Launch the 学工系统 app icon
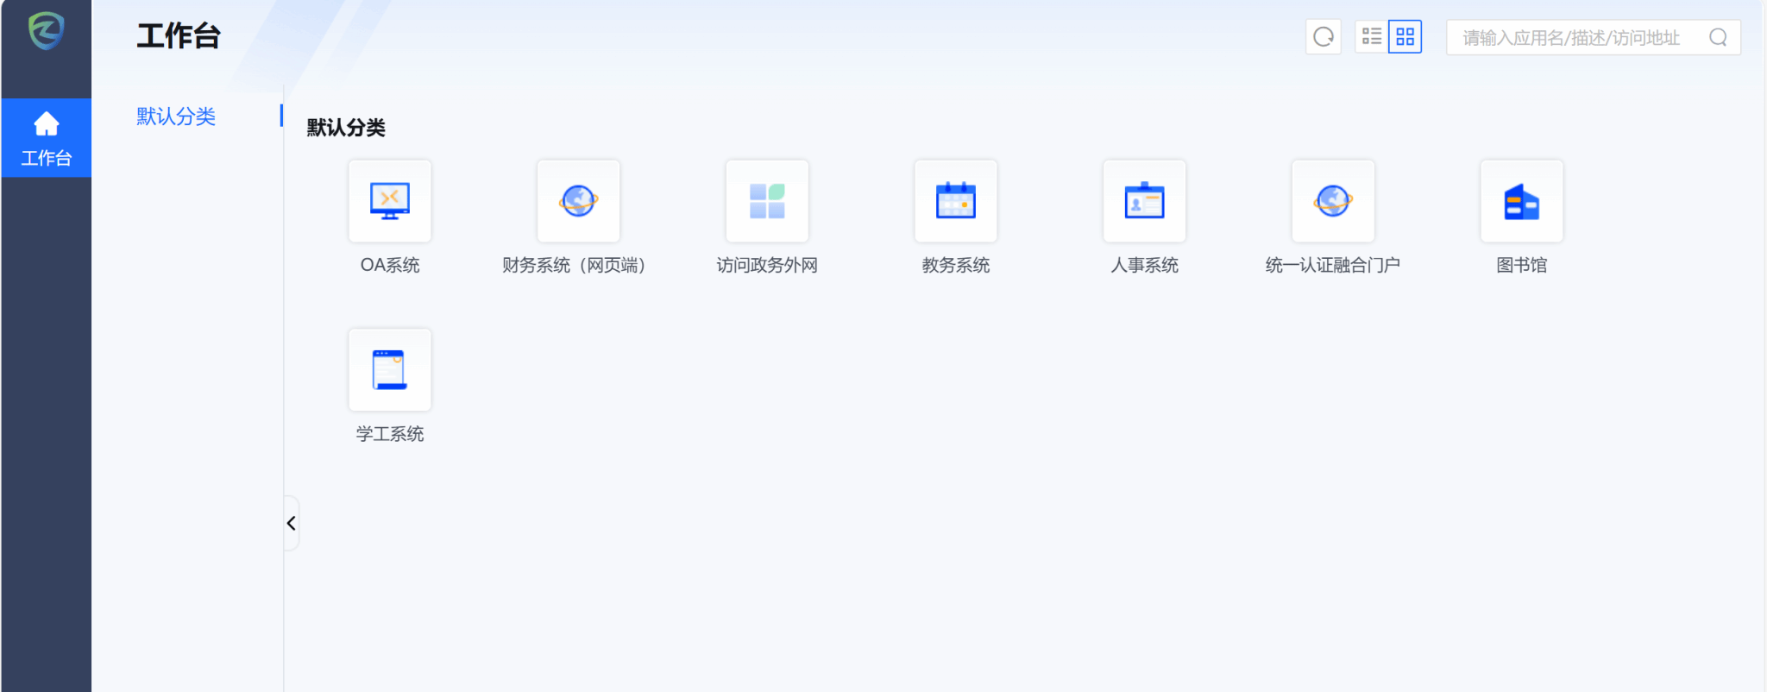This screenshot has height=692, width=1767. (390, 370)
